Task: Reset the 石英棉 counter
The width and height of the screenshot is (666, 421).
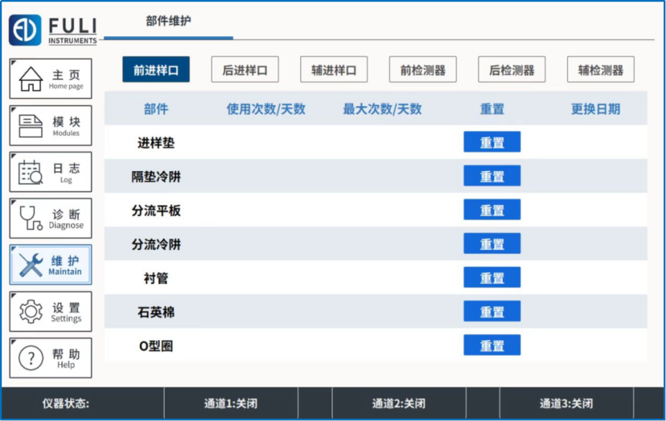Action: [x=491, y=312]
